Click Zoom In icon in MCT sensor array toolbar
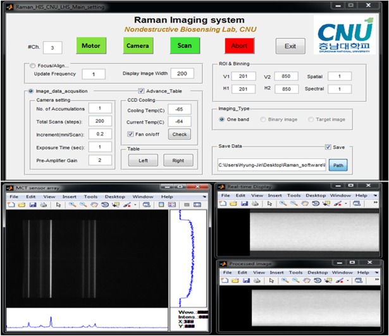Viewport: 389px width, 336px height. click(x=71, y=205)
